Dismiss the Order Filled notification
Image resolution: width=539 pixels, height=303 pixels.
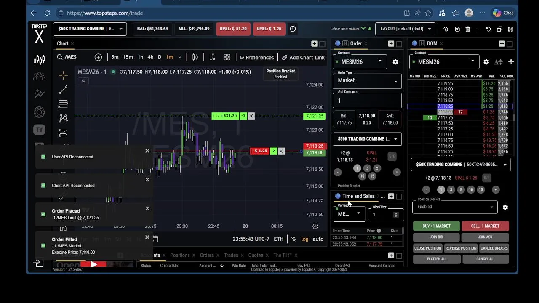(x=147, y=237)
